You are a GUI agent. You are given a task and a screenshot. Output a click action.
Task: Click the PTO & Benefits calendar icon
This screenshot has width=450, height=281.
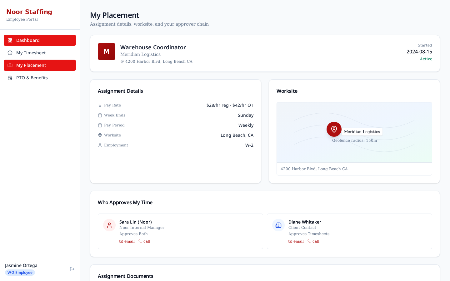[10, 78]
